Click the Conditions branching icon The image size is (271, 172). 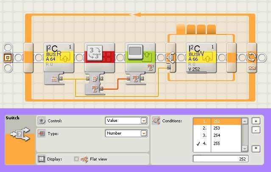[156, 121]
